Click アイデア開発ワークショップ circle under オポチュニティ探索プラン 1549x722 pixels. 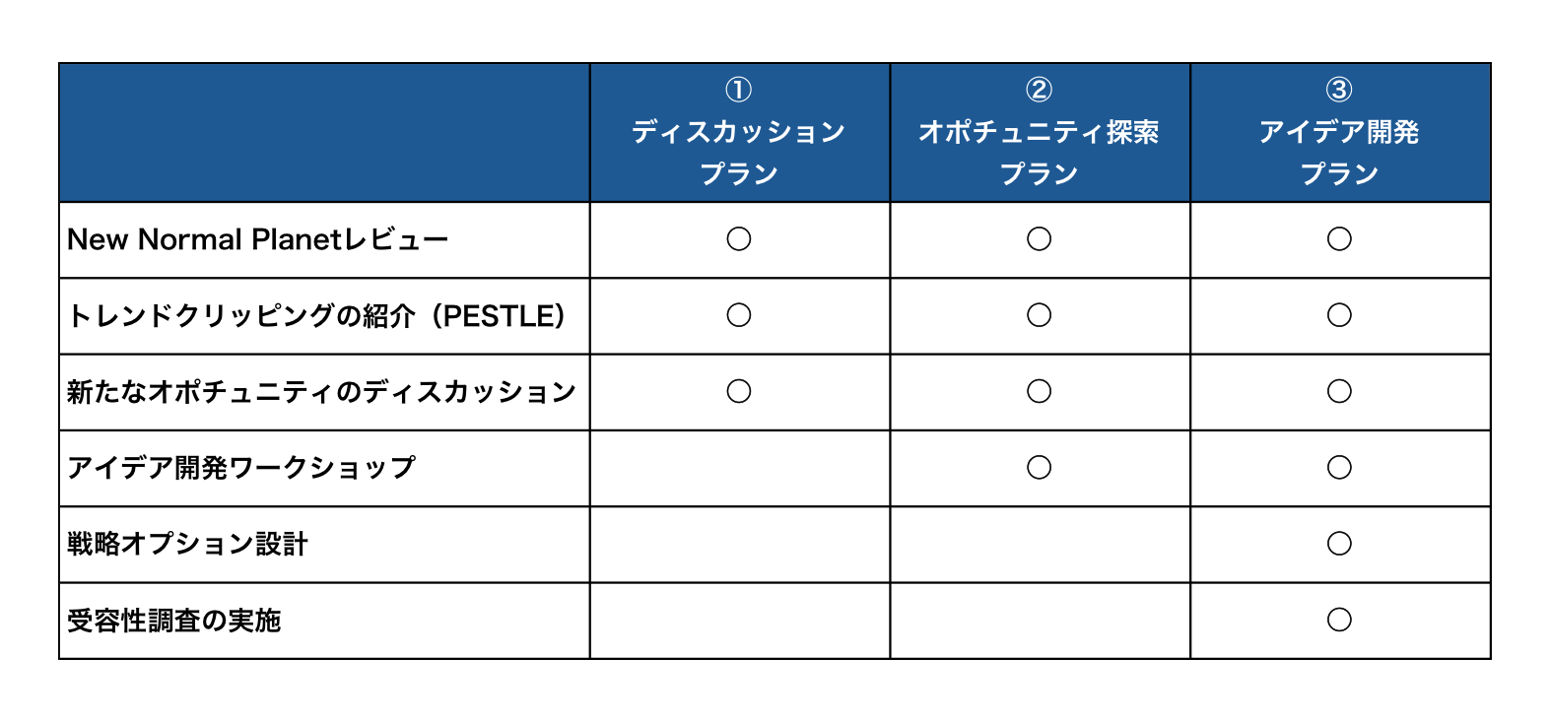(1040, 468)
